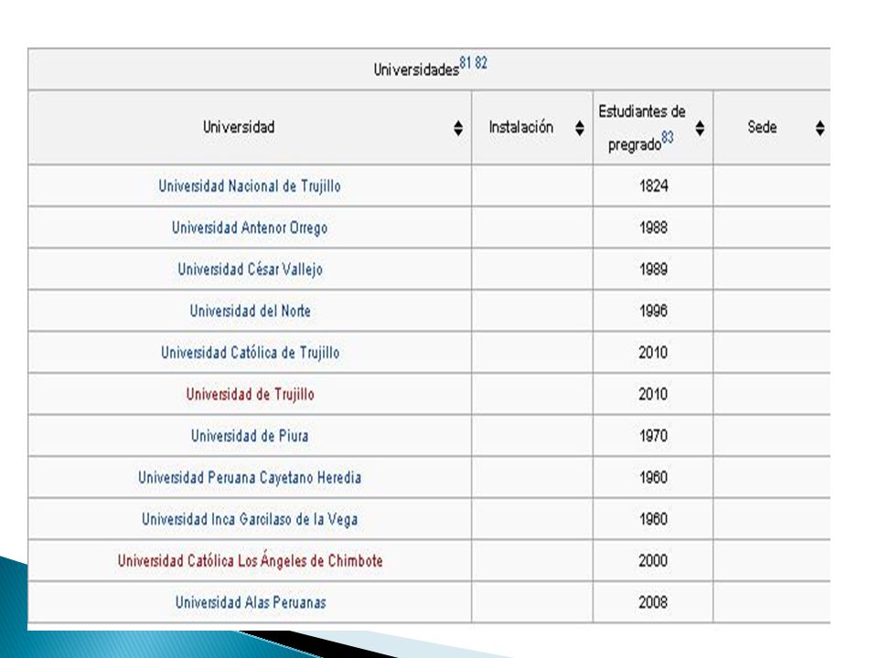The width and height of the screenshot is (878, 658).
Task: Open Universidad Inca Garcilaso de la Vega link
Action: [x=250, y=519]
